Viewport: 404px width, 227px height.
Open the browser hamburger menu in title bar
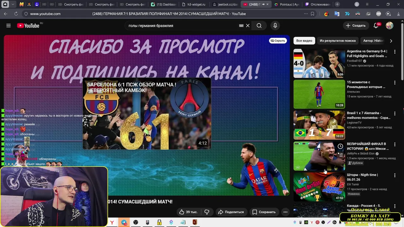[367, 4]
